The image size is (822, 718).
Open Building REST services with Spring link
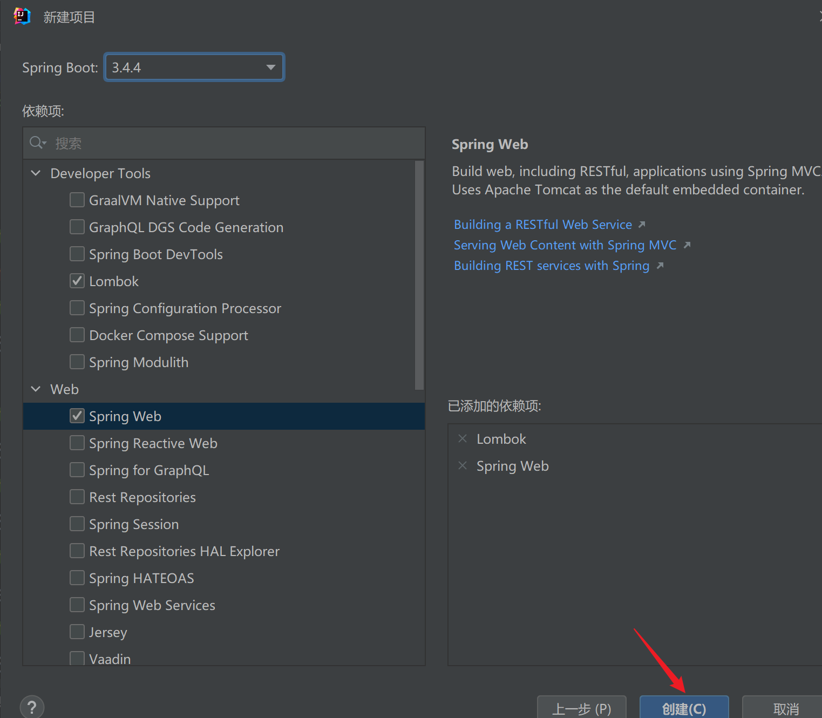(552, 266)
